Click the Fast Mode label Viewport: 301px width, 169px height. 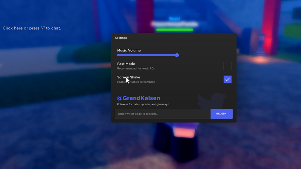[x=126, y=64]
